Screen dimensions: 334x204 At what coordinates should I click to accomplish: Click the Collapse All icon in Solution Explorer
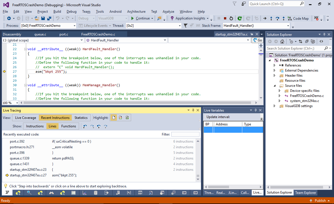[x=307, y=41]
